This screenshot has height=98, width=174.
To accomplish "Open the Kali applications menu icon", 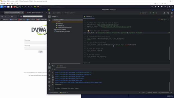I will (x=2, y=7).
